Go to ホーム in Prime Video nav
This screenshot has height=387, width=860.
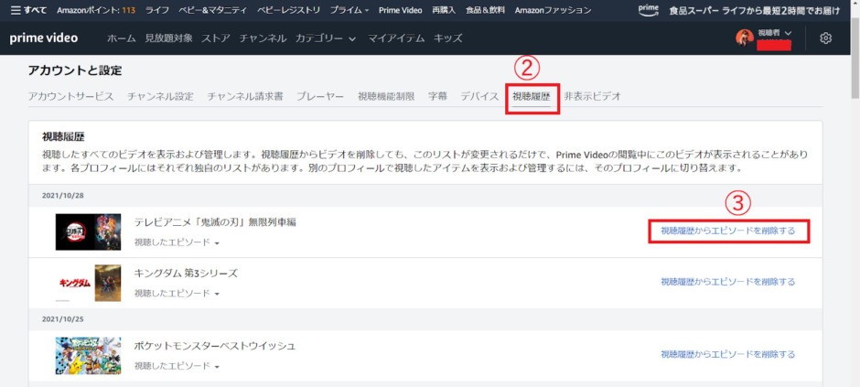[121, 38]
